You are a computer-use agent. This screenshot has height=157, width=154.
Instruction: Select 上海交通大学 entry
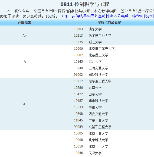tap(98, 68)
